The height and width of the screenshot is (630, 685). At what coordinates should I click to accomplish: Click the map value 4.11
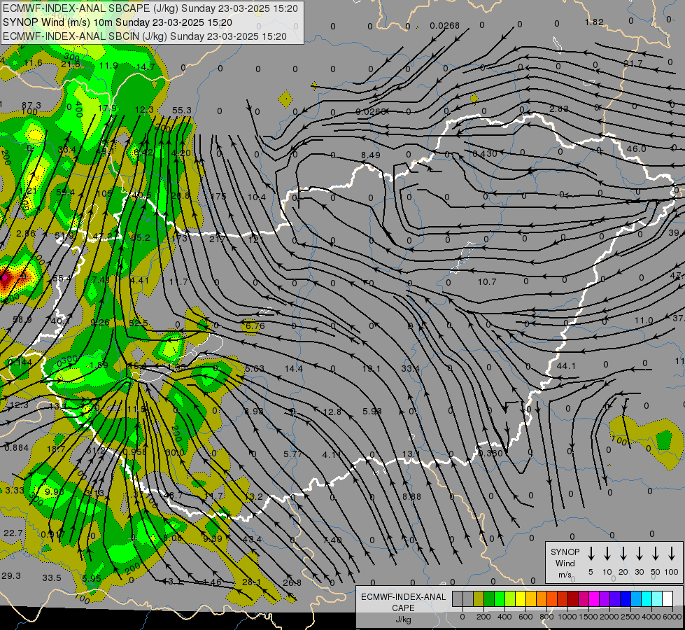332,455
